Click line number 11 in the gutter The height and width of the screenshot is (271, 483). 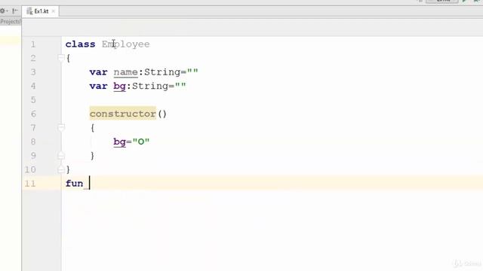point(30,184)
